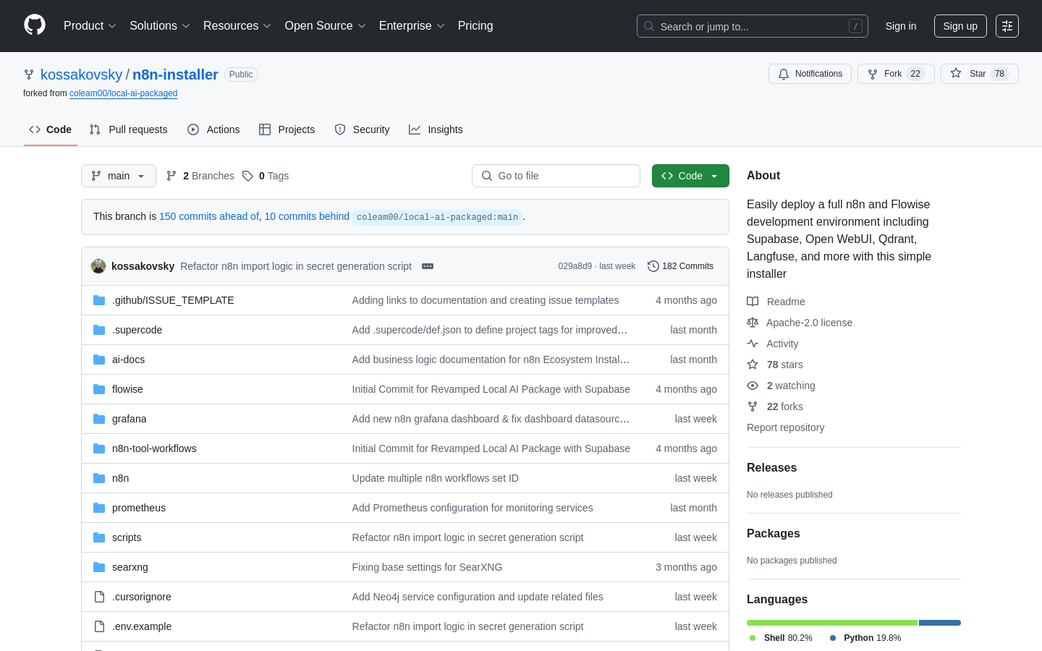Open the Security tab
1042x651 pixels.
[362, 129]
